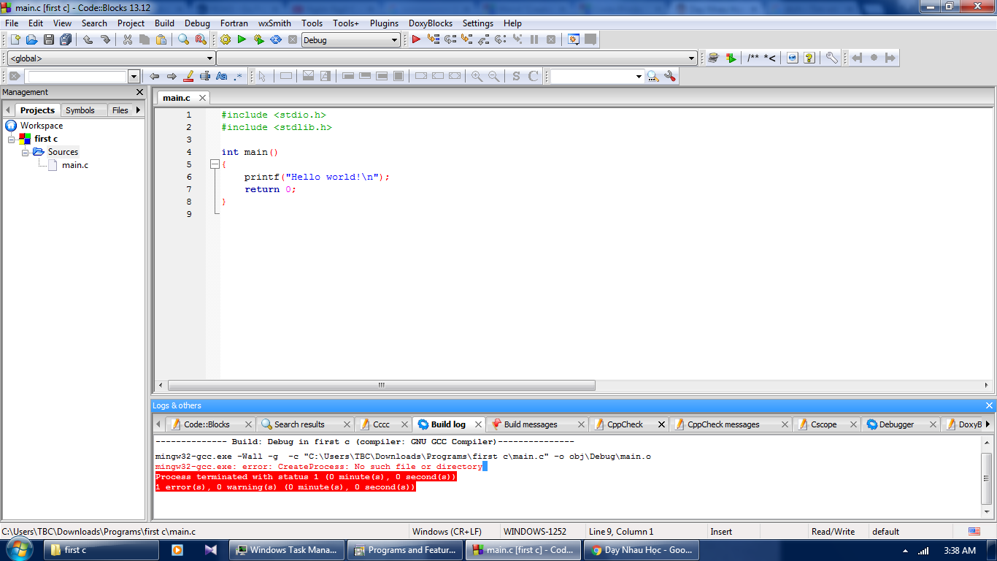997x561 pixels.
Task: Click the Rebuild icon
Action: [276, 39]
